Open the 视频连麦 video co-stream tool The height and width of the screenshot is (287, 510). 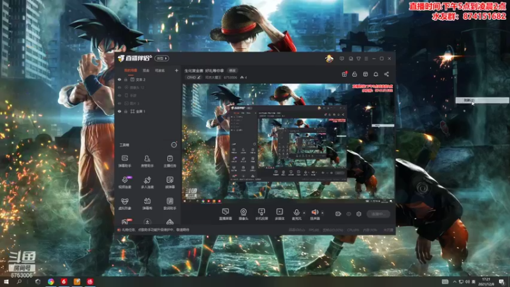point(124,182)
